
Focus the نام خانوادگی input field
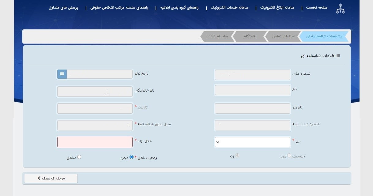coord(95,92)
